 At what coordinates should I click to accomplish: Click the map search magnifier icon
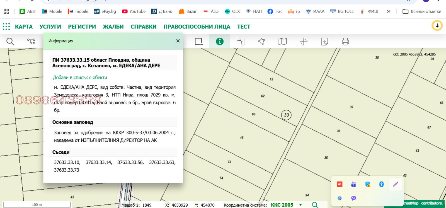coord(10,42)
